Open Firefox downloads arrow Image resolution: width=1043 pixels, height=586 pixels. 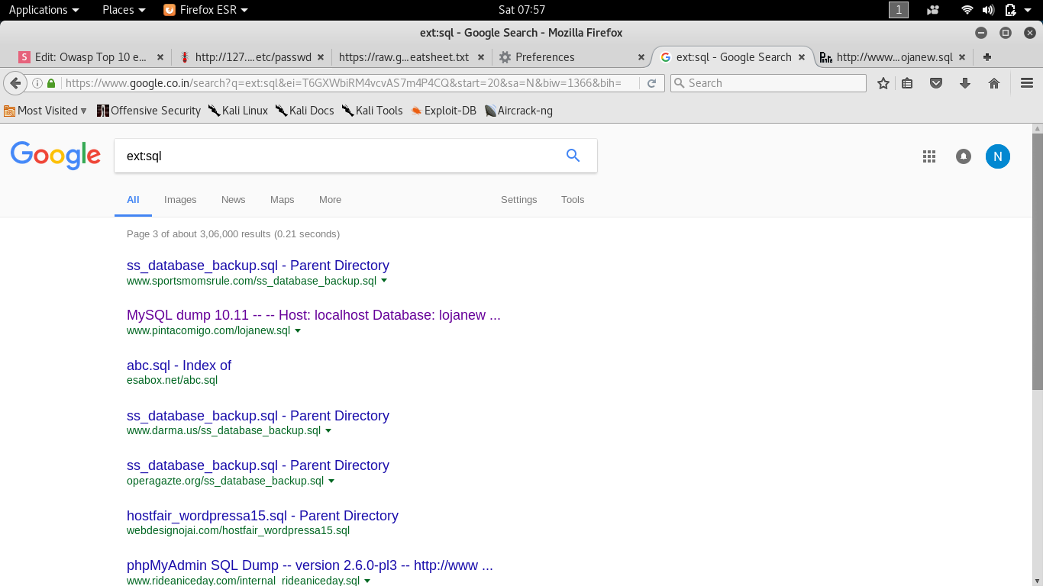964,83
